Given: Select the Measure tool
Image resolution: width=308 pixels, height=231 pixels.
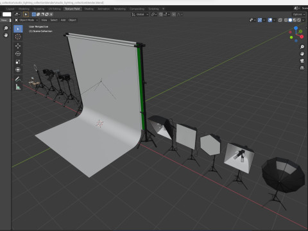Looking at the screenshot, I should pyautogui.click(x=18, y=87).
